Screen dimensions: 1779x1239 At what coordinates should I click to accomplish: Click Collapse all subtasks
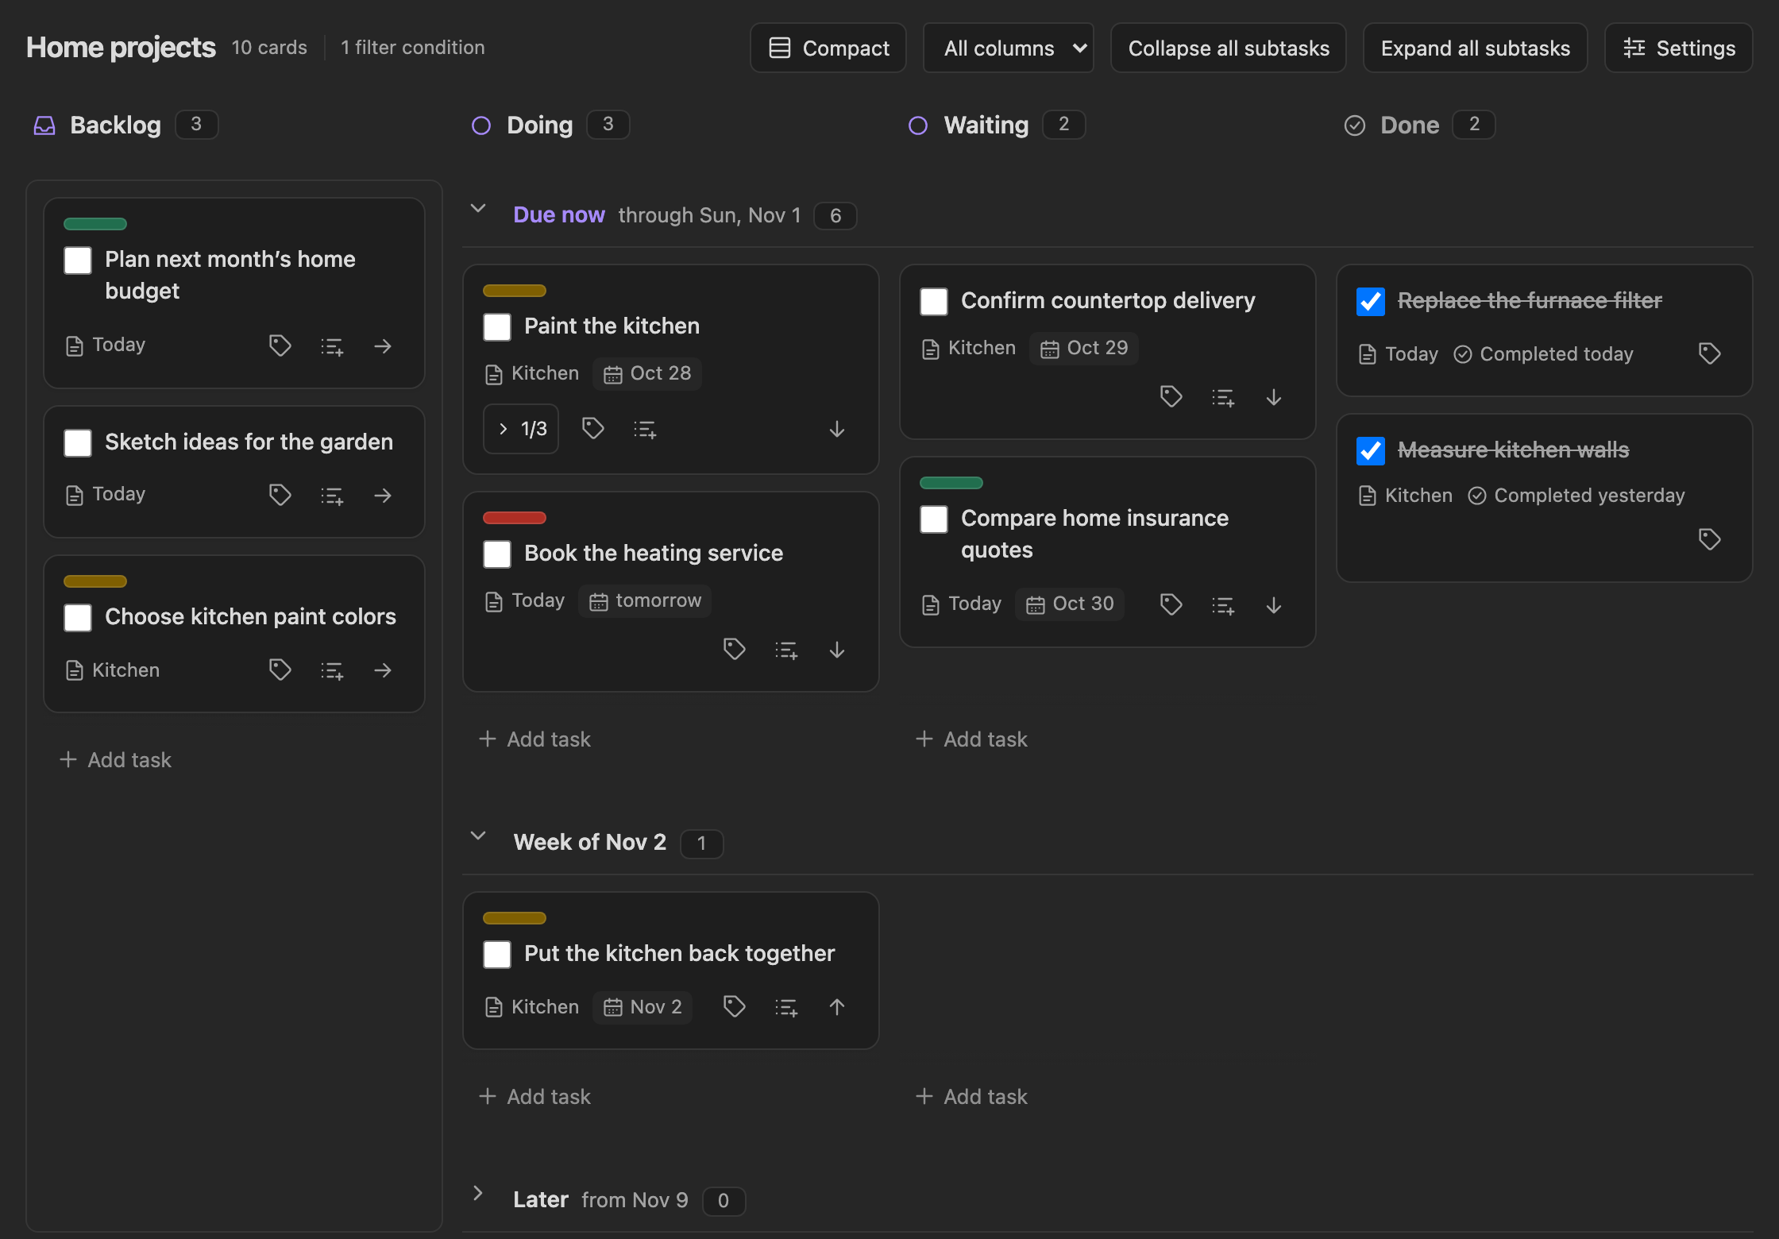tap(1229, 48)
